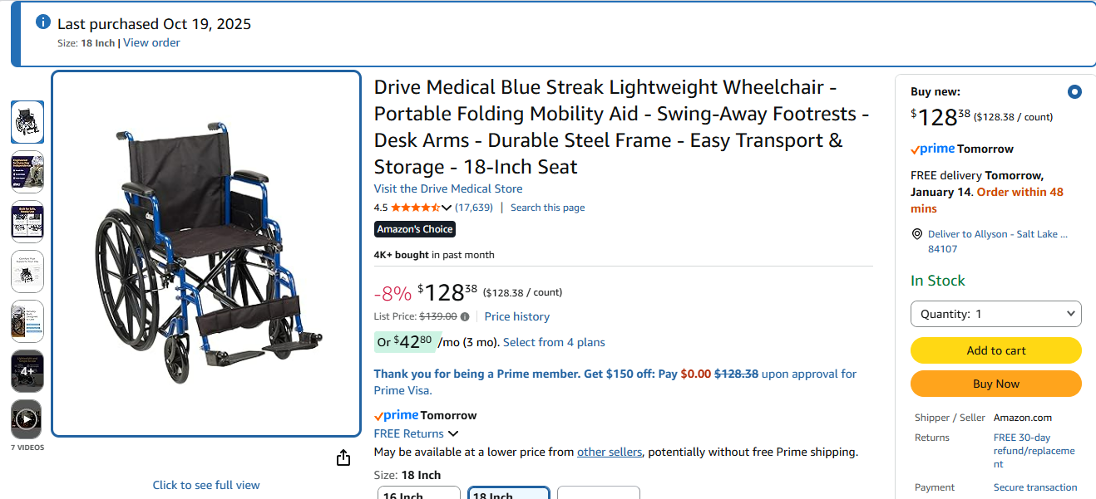This screenshot has width=1096, height=499.
Task: Open the Quantity dropdown
Action: click(995, 314)
